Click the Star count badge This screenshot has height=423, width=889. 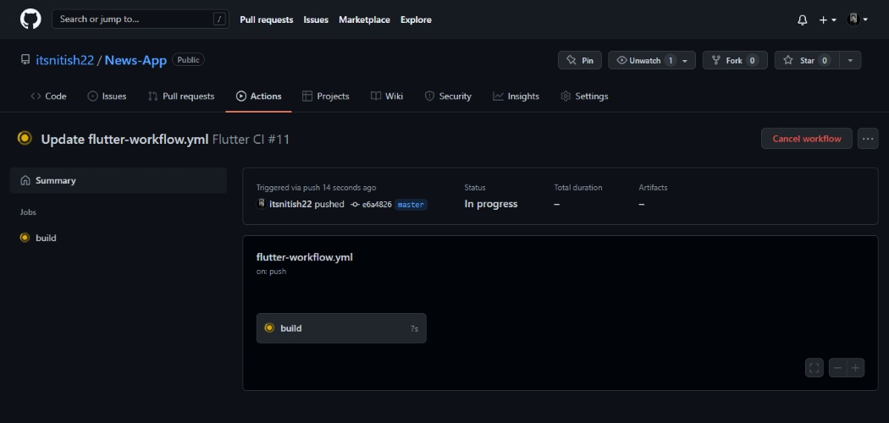coord(825,61)
